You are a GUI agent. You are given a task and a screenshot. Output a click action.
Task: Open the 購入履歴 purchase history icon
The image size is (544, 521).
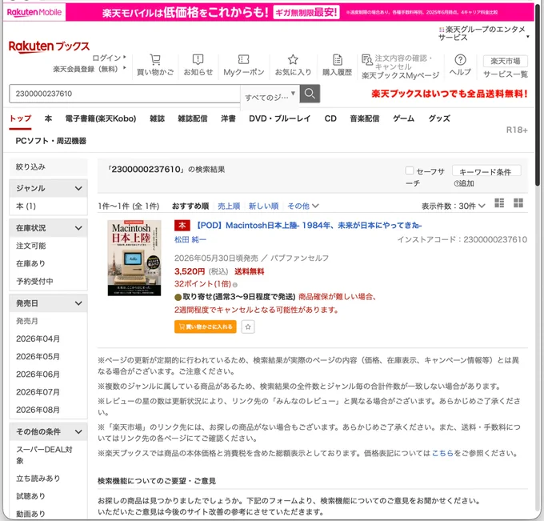[338, 60]
